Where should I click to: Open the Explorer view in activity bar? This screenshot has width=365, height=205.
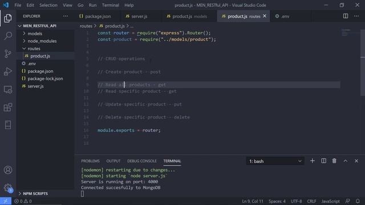pos(8,18)
